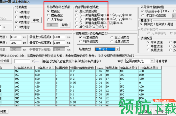This screenshot has height=116, width=176.
Task: Click 横框上分格高度 input field
Action: pos(59,37)
